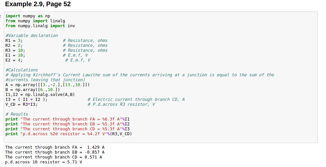
Task: Click output line showing branch EB current -0.857 A
Action: coord(55,152)
